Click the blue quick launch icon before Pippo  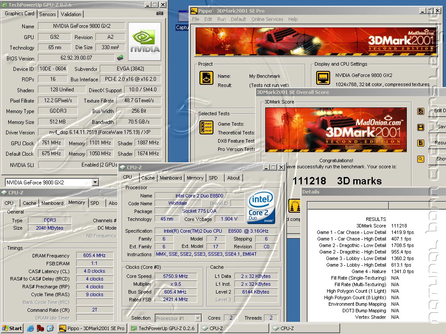click(51, 328)
